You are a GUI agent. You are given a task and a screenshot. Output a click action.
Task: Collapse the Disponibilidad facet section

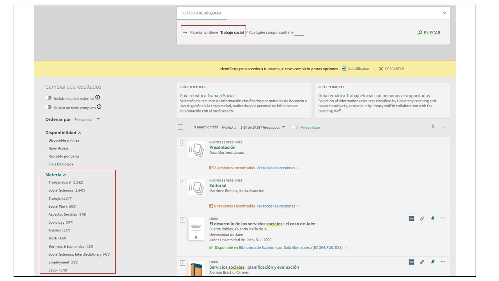pos(80,133)
